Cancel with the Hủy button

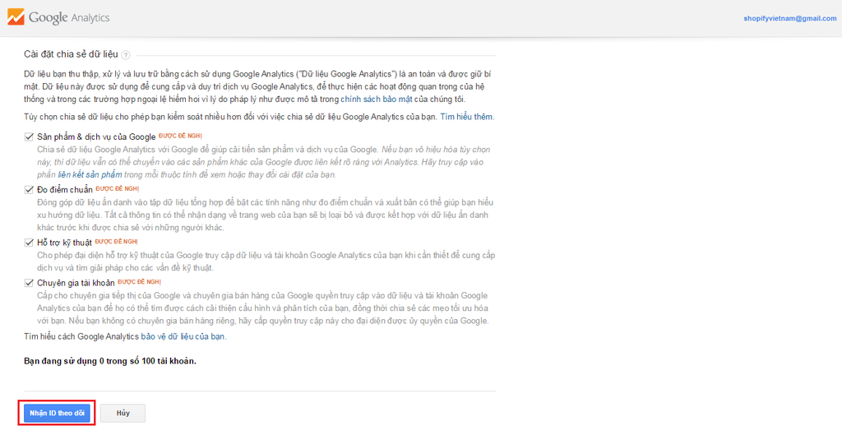123,413
